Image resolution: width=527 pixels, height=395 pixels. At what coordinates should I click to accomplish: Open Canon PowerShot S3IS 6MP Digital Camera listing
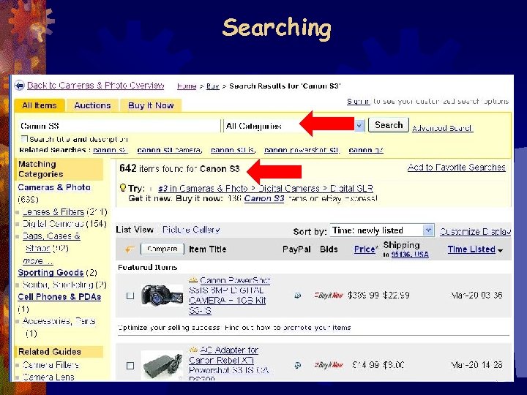tap(230, 296)
